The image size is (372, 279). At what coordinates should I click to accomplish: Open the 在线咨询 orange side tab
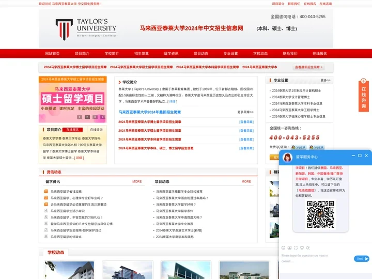[363, 95]
